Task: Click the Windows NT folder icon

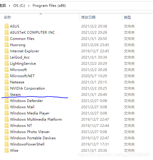Action: coord(7,126)
